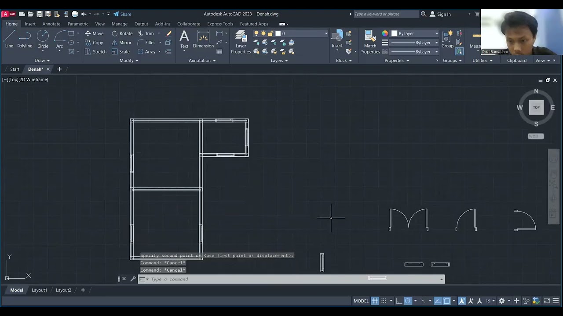Screen dimensions: 563x316
Task: Click the Share button
Action: tap(122, 14)
